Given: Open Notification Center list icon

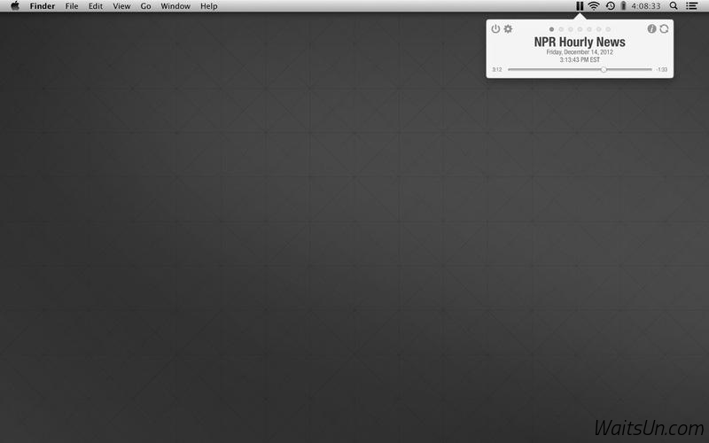Looking at the screenshot, I should click(691, 6).
